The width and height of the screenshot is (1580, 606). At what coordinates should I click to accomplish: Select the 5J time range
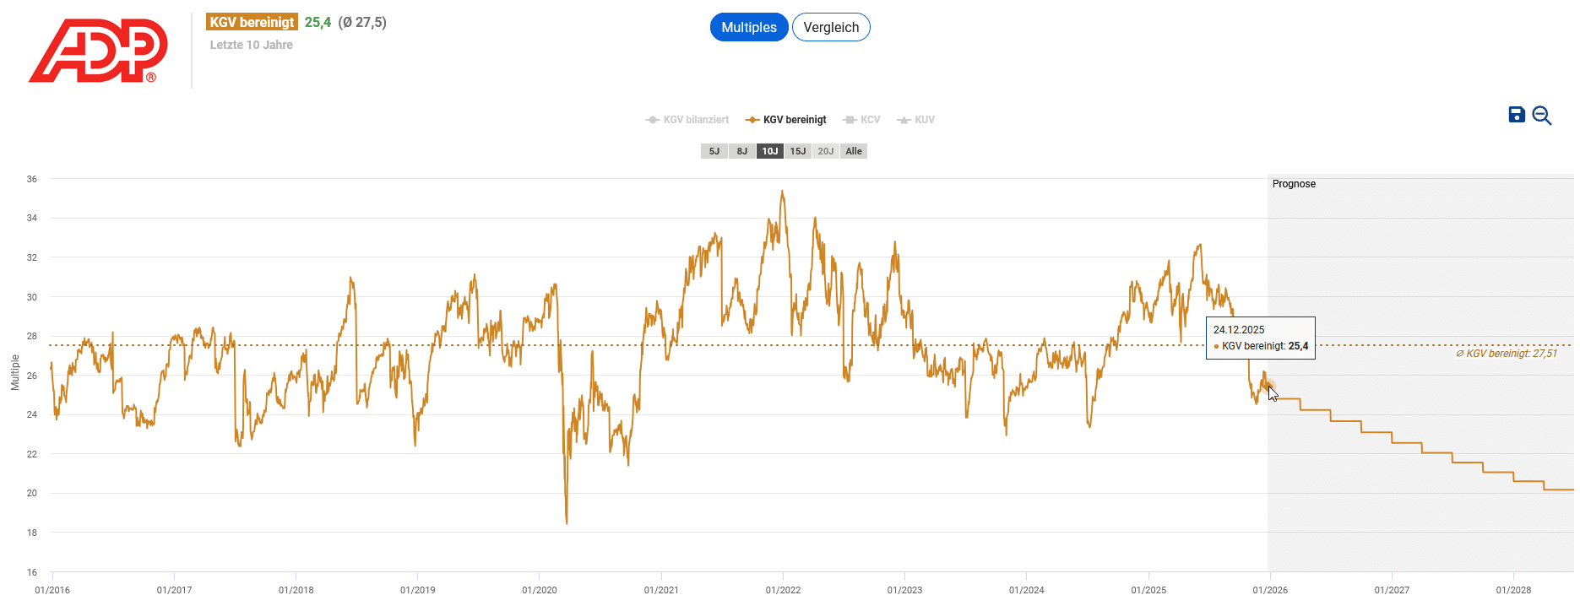(x=714, y=151)
